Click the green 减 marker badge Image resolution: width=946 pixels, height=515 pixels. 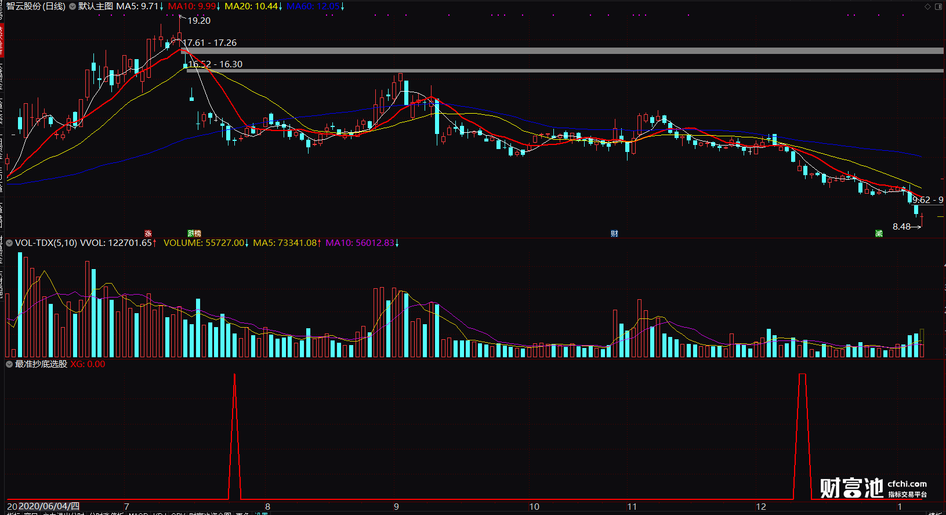pos(879,234)
